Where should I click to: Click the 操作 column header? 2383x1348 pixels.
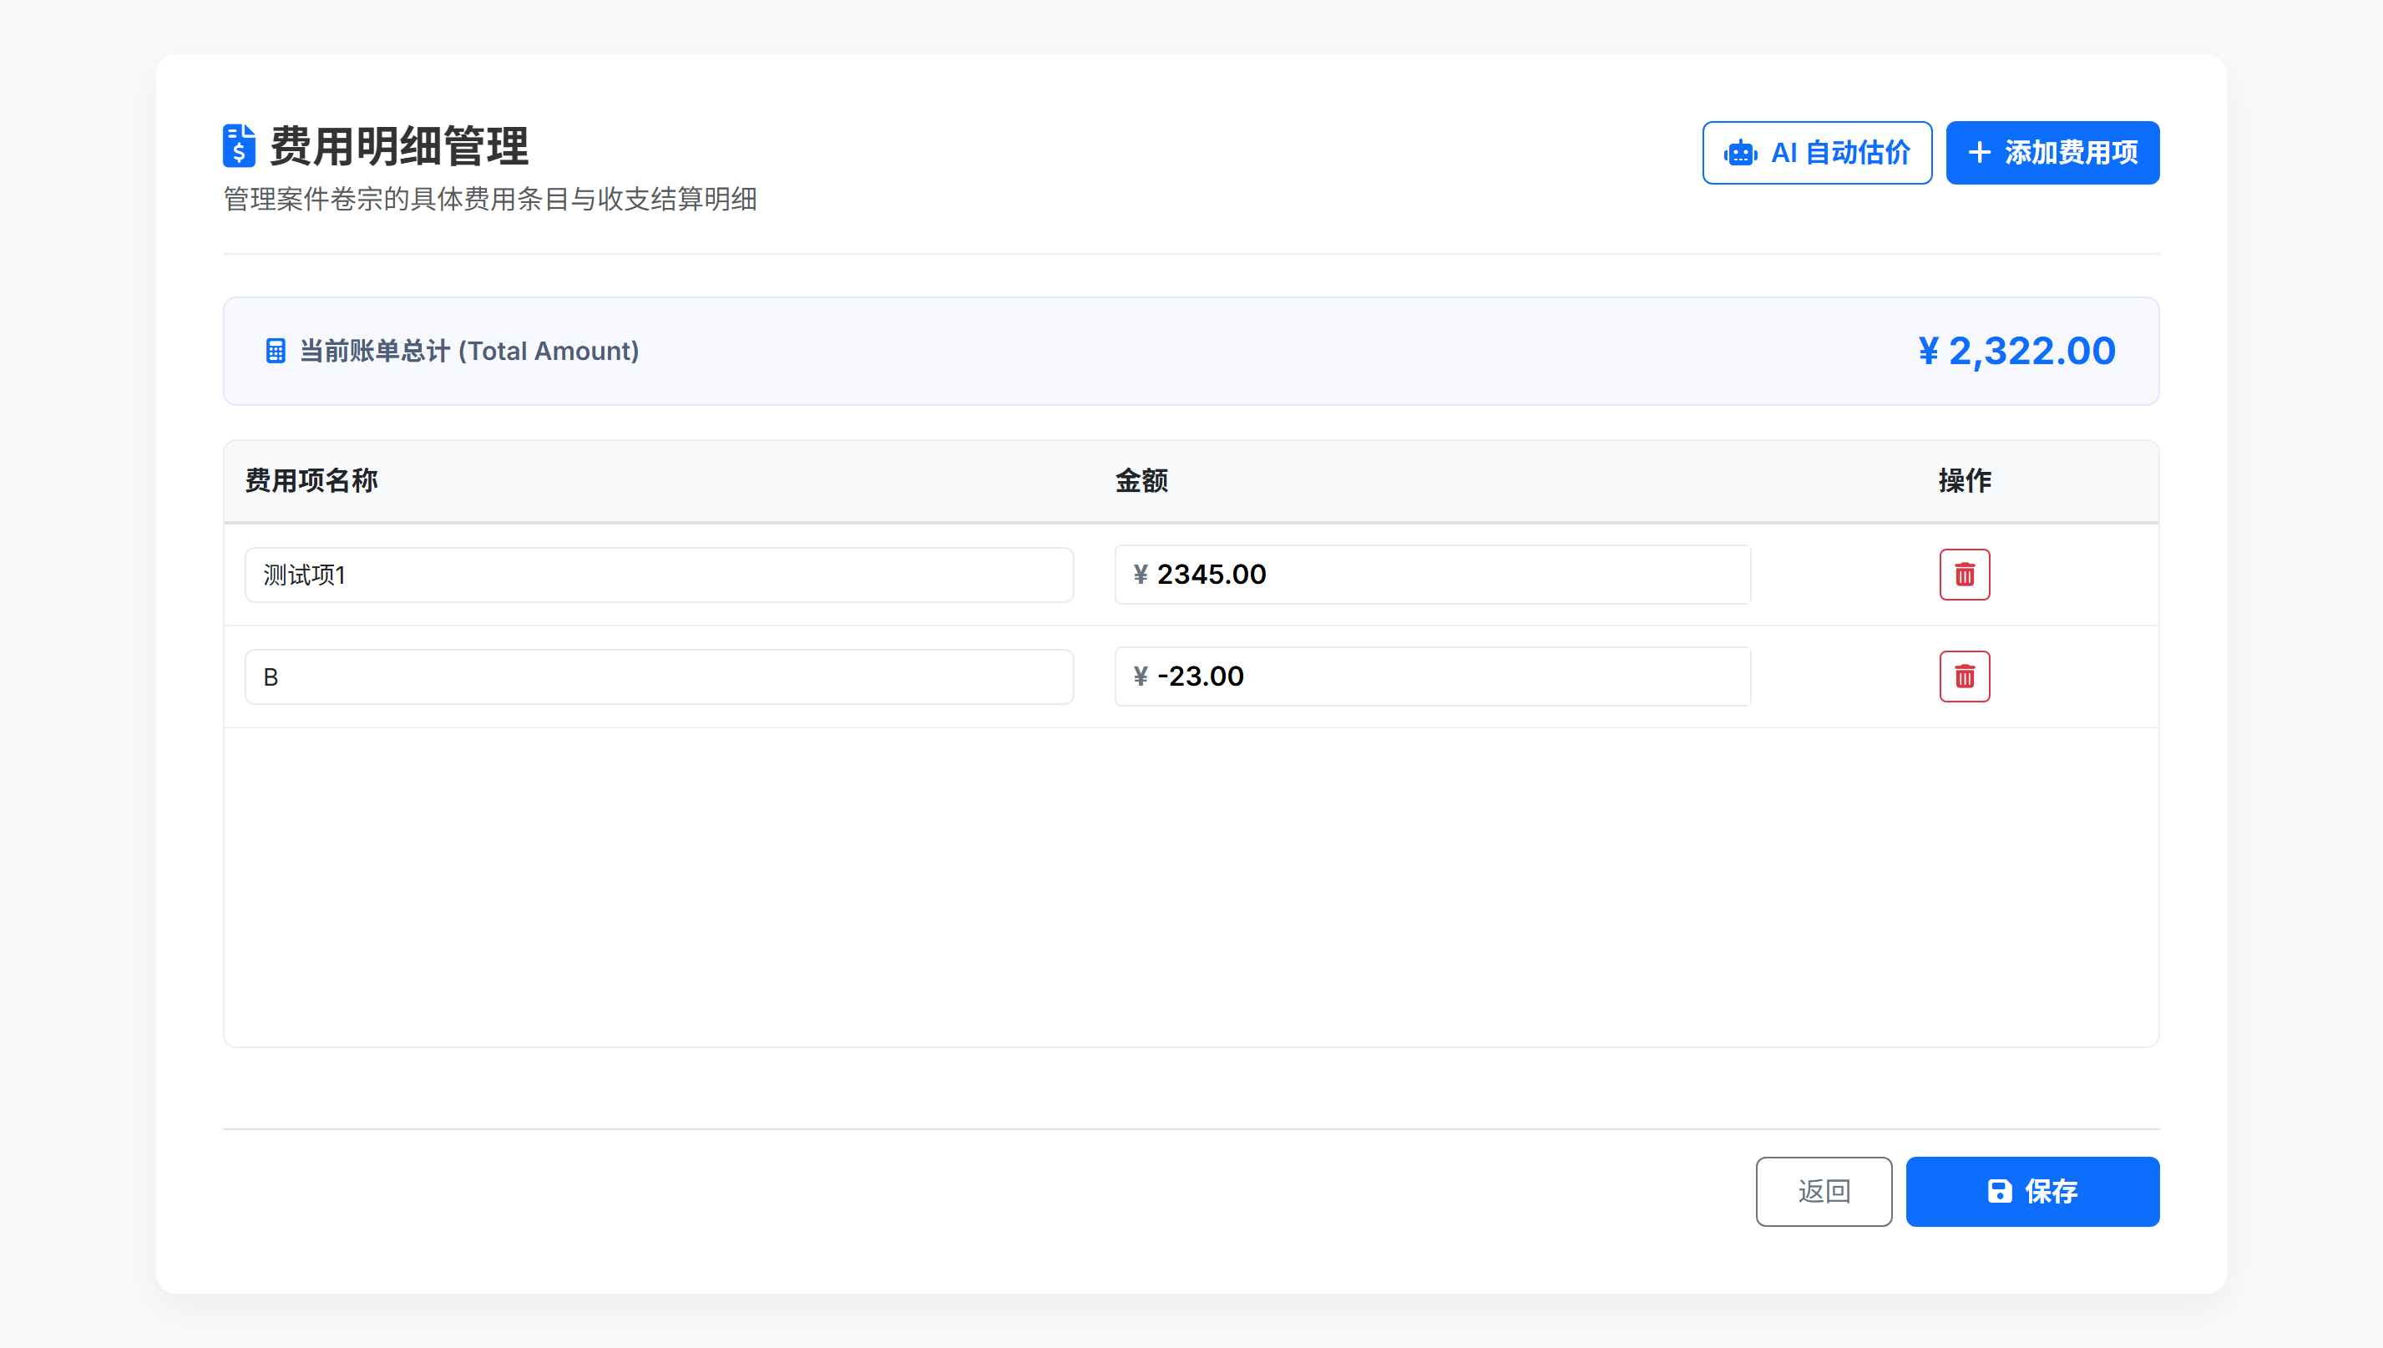[x=1965, y=480]
